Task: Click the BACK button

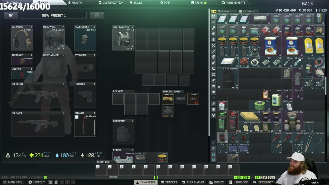Action: (x=308, y=4)
